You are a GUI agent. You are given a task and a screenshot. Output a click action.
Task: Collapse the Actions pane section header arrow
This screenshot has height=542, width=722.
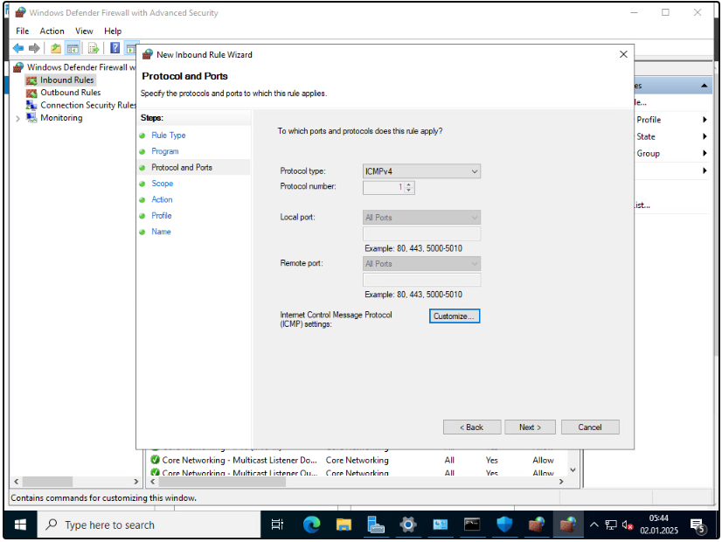pyautogui.click(x=704, y=86)
